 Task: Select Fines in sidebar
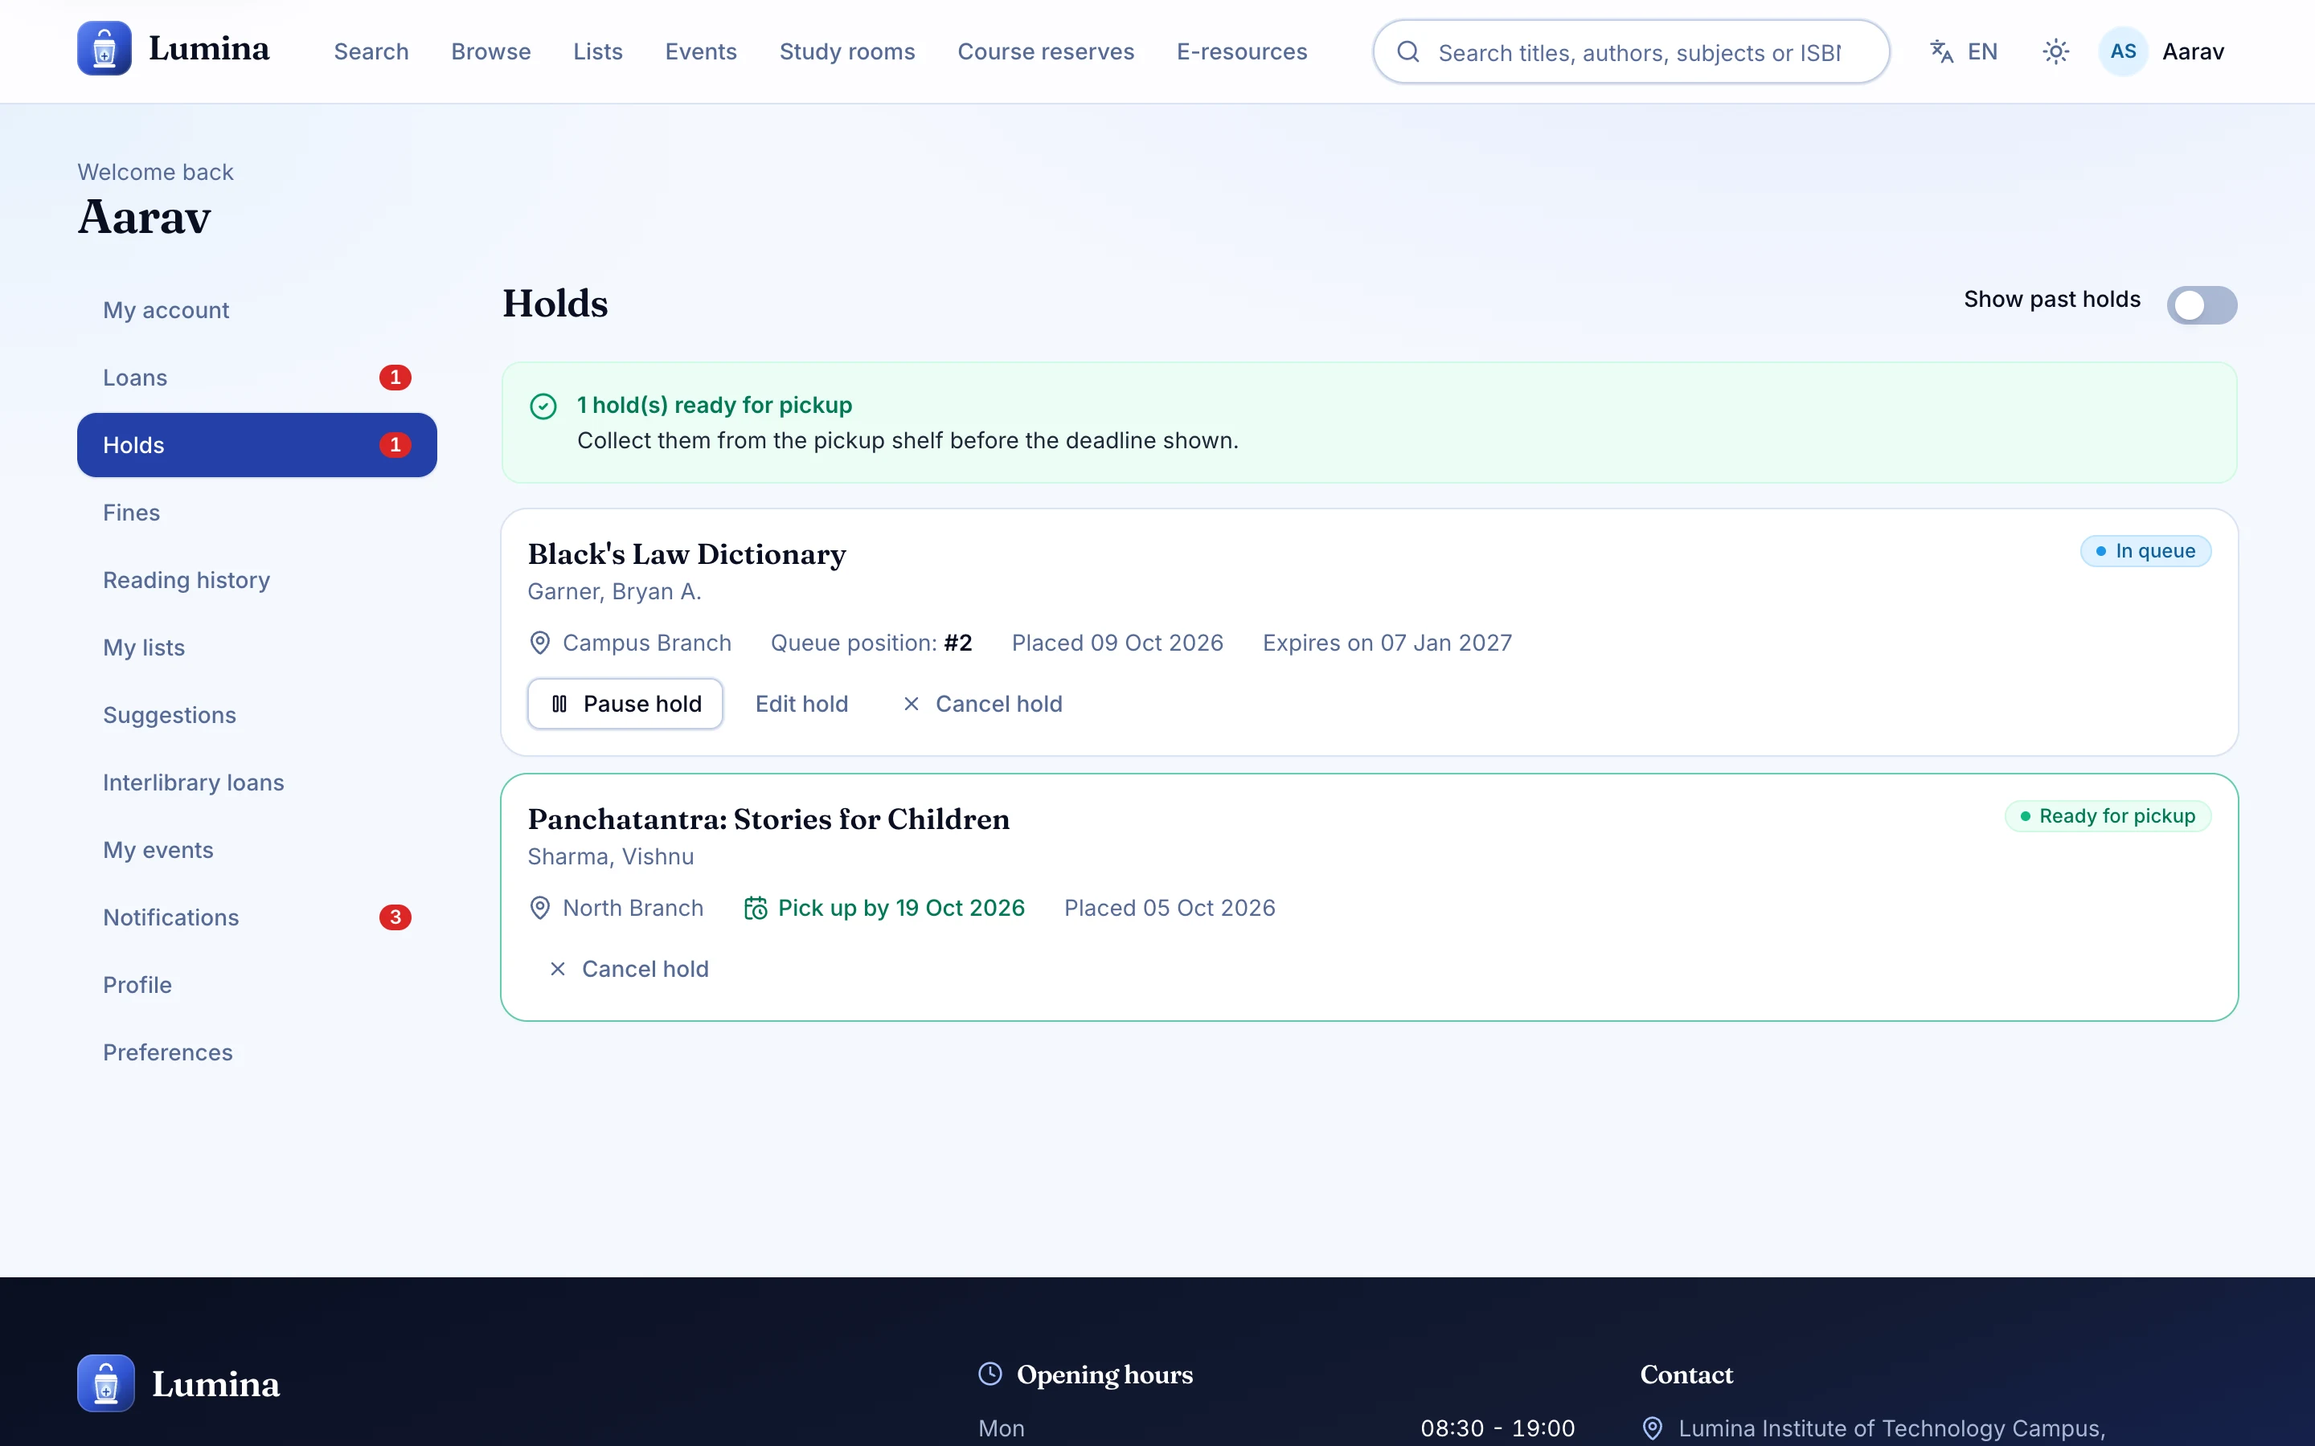pos(256,513)
